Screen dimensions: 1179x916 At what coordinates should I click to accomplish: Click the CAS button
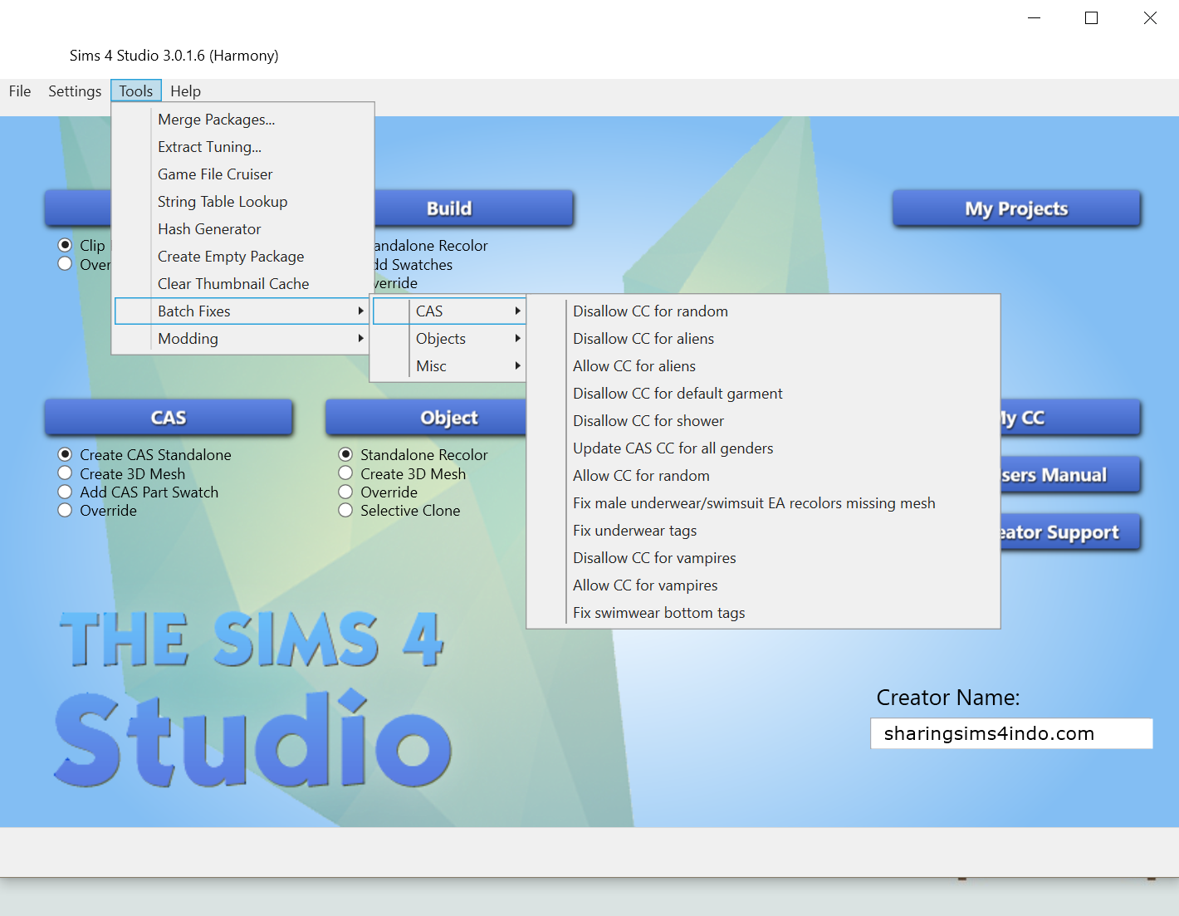pos(169,418)
